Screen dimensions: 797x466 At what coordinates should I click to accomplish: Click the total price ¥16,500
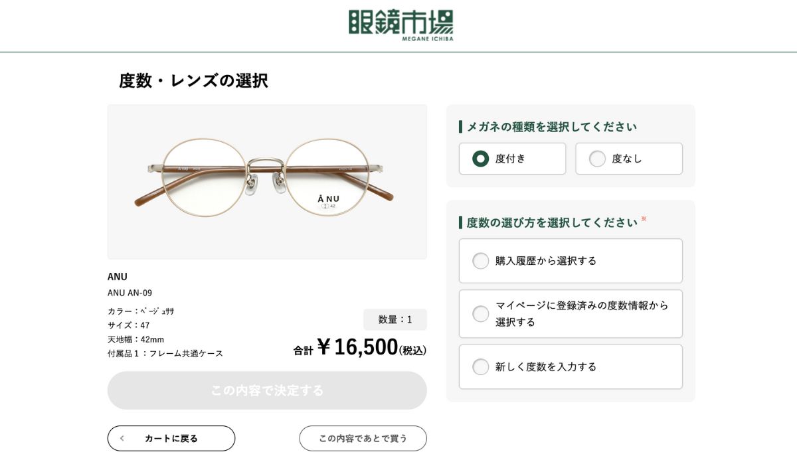357,347
